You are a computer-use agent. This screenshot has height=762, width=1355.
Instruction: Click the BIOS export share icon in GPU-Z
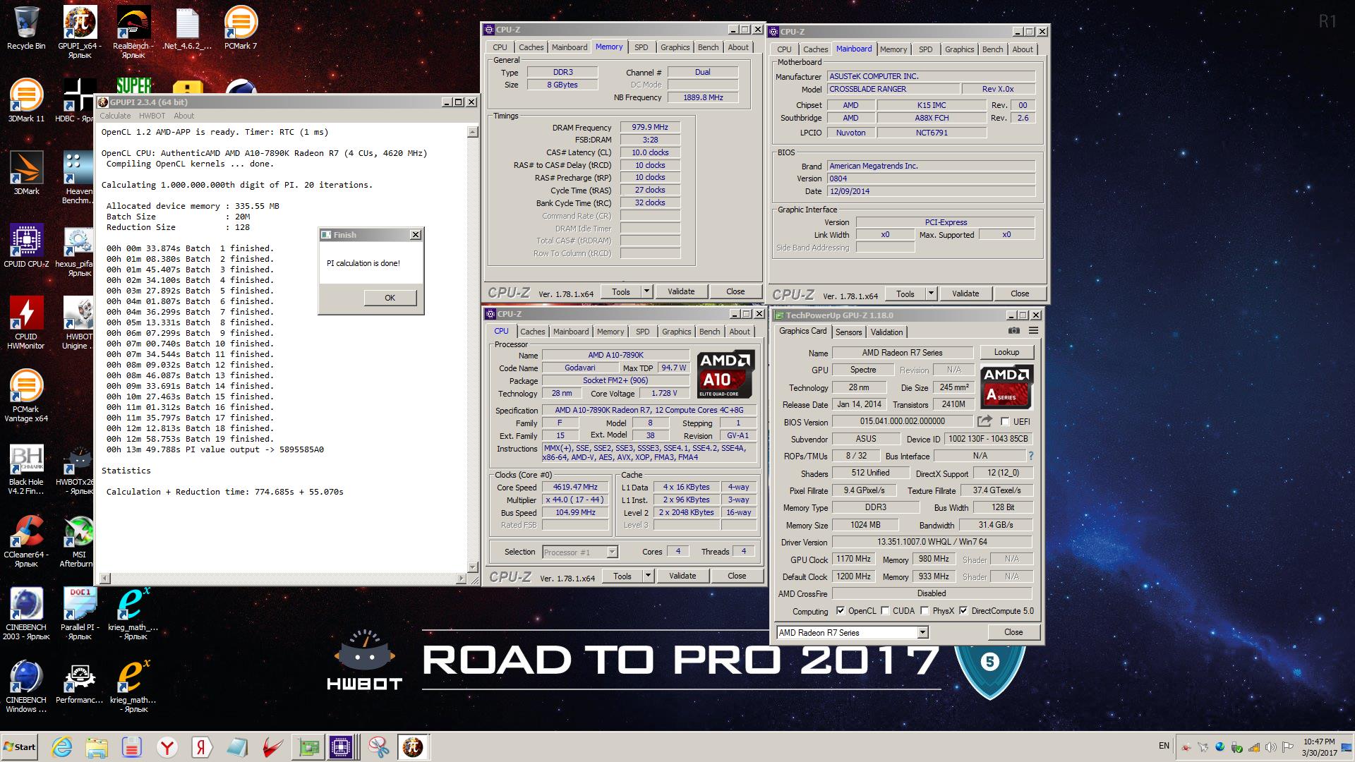coord(984,421)
